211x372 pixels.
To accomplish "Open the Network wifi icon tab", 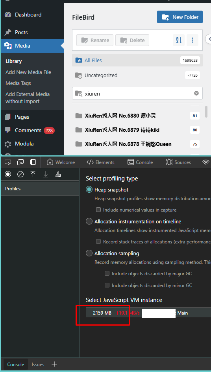I will coord(206,162).
